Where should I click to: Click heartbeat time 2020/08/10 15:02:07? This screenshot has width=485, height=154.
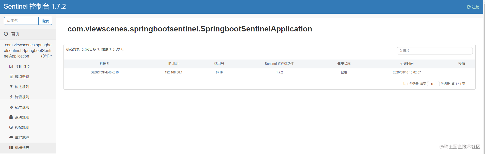(407, 72)
